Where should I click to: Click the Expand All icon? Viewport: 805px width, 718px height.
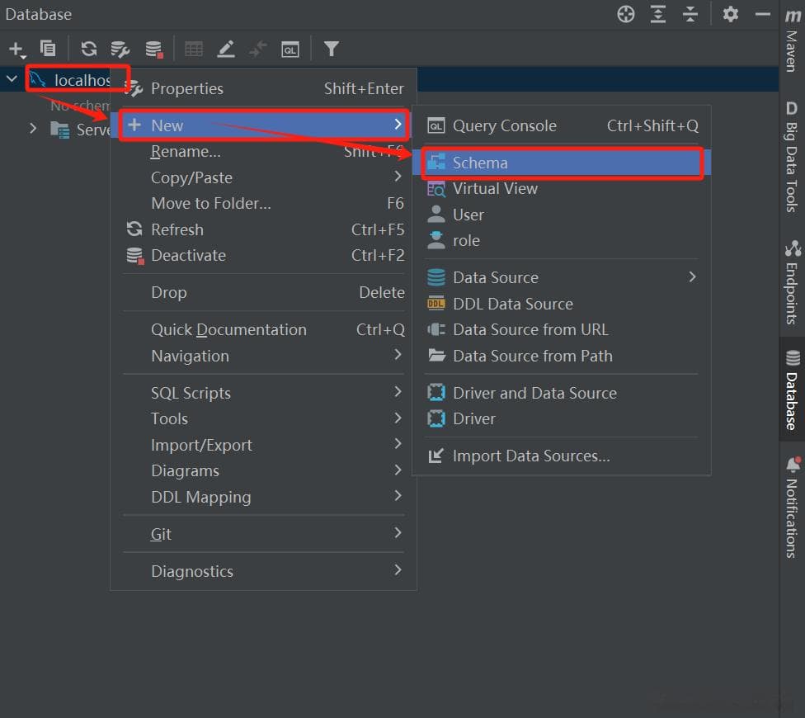coord(657,14)
